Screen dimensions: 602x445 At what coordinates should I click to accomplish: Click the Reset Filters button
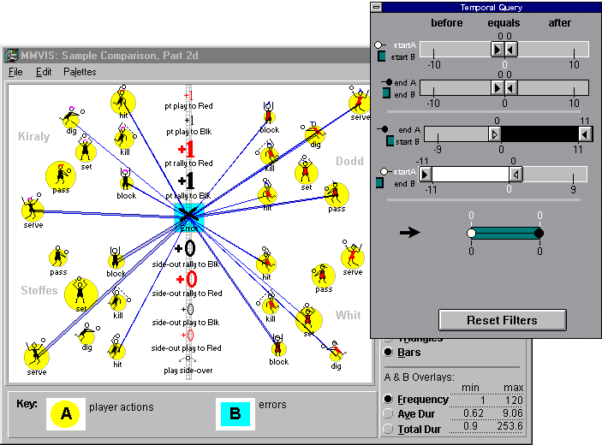(502, 320)
